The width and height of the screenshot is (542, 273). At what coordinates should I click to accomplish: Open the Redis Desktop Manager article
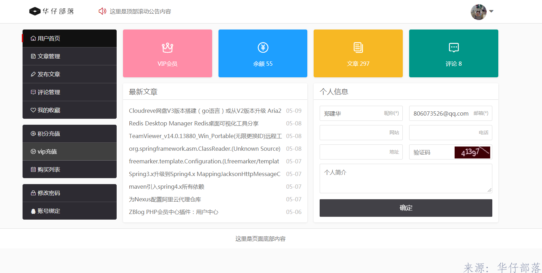[x=193, y=123]
